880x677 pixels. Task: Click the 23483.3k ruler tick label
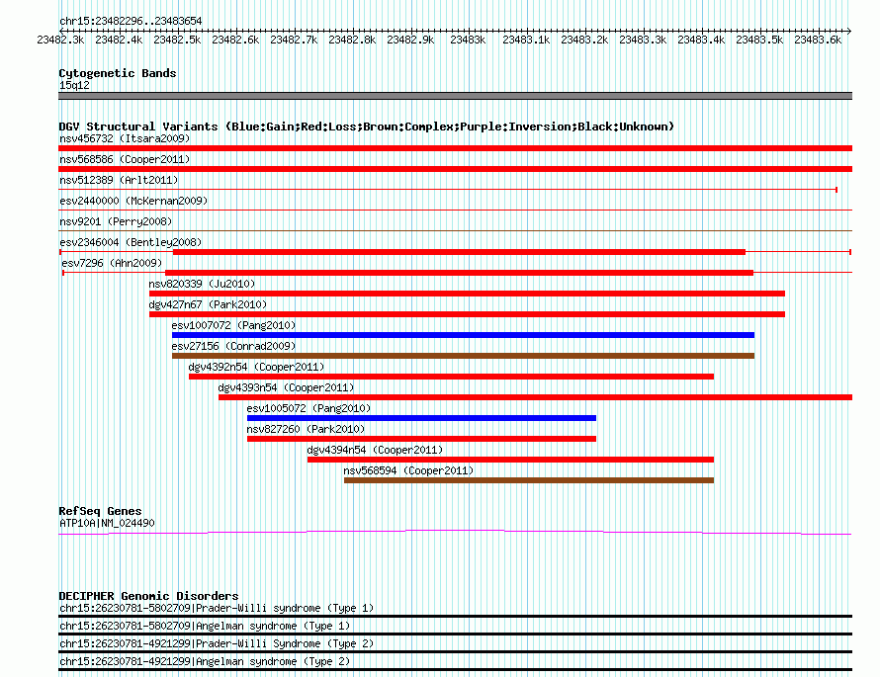(643, 40)
